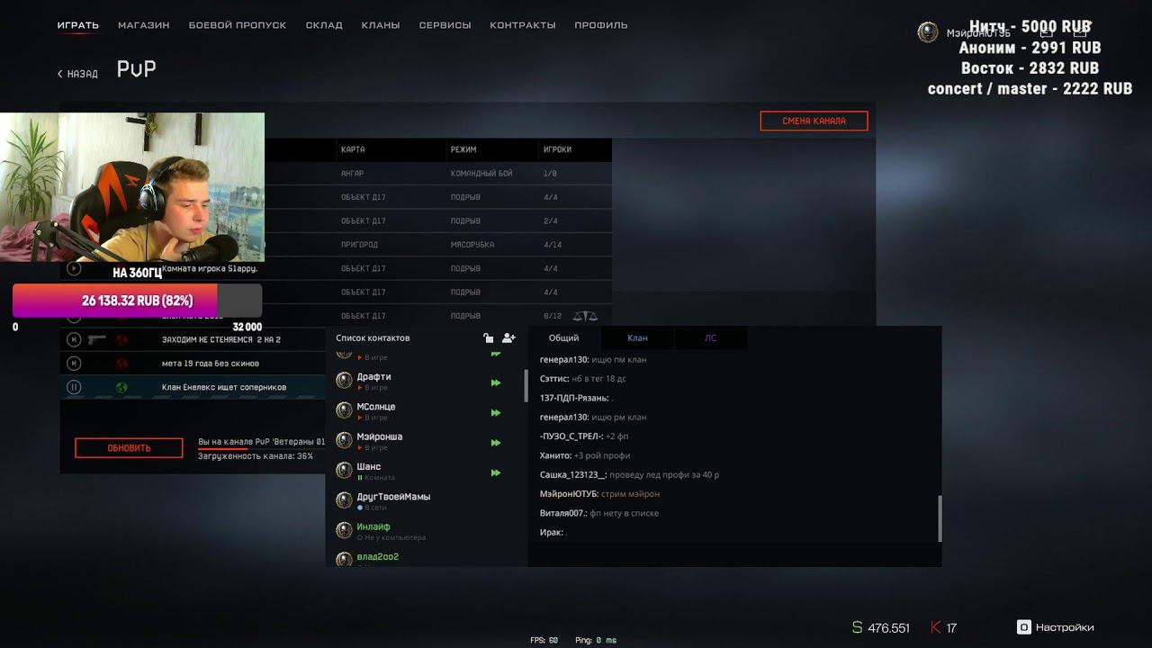This screenshot has height=648, width=1152.
Task: Click the Список контактов header
Action: click(x=373, y=338)
